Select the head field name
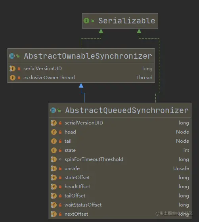The height and width of the screenshot is (222, 199). click(x=70, y=132)
